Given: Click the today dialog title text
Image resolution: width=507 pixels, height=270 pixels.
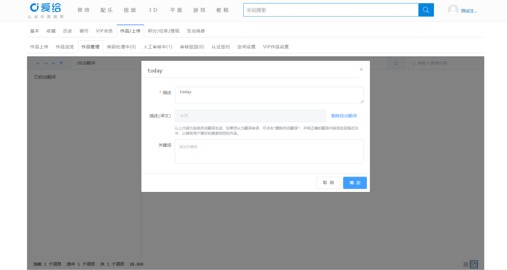Looking at the screenshot, I should point(155,71).
